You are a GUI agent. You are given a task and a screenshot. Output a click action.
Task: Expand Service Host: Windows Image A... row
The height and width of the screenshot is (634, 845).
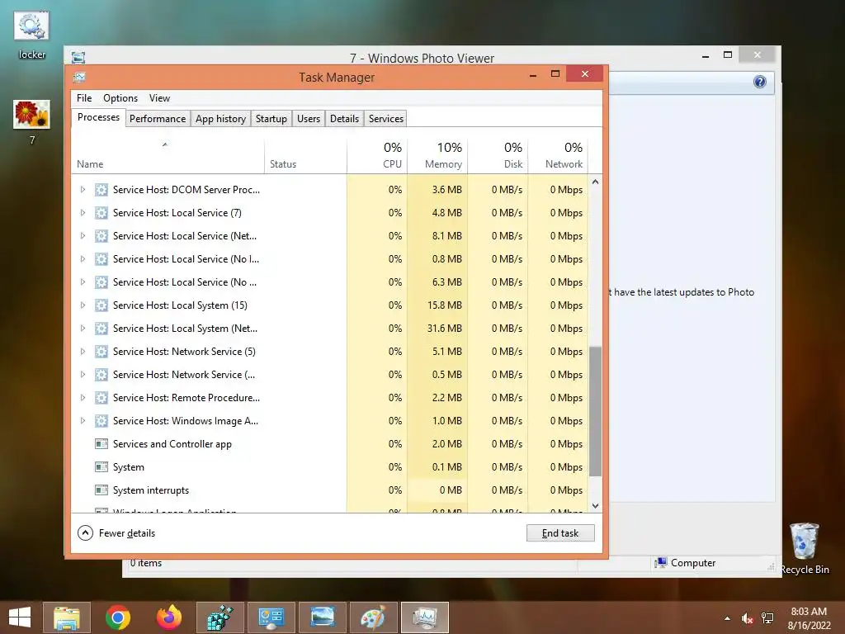(83, 421)
